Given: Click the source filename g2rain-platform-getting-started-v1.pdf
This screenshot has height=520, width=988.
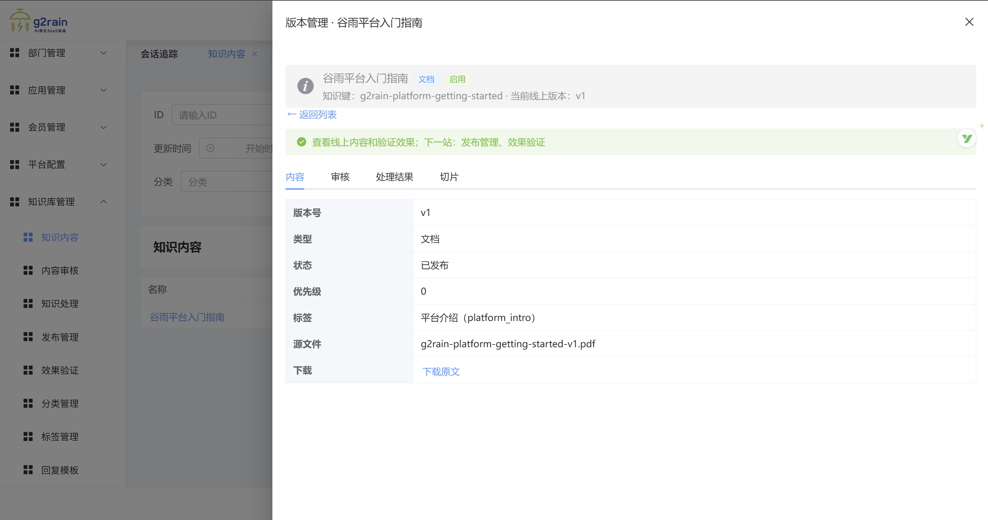Looking at the screenshot, I should (508, 344).
